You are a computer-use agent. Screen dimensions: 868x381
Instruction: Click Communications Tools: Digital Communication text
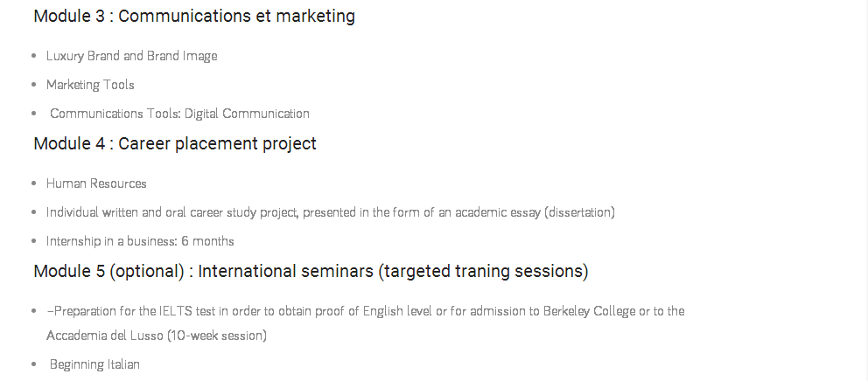[179, 114]
